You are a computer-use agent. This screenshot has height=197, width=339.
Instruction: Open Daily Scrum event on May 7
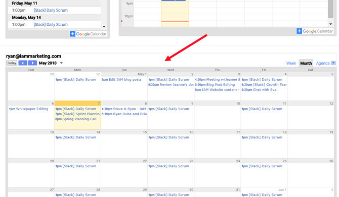[76, 109]
